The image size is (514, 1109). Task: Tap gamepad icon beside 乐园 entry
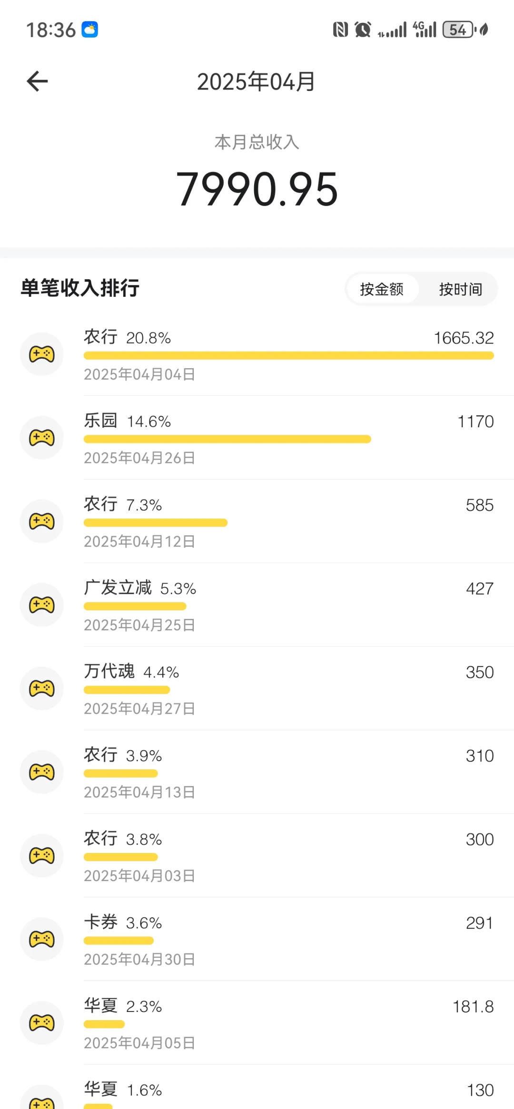click(42, 438)
